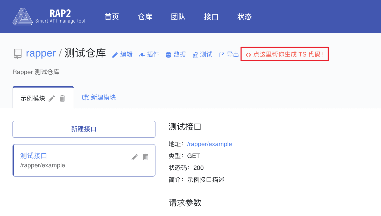The image size is (381, 216).
Task: Open the /rapper/example address link
Action: (x=209, y=144)
